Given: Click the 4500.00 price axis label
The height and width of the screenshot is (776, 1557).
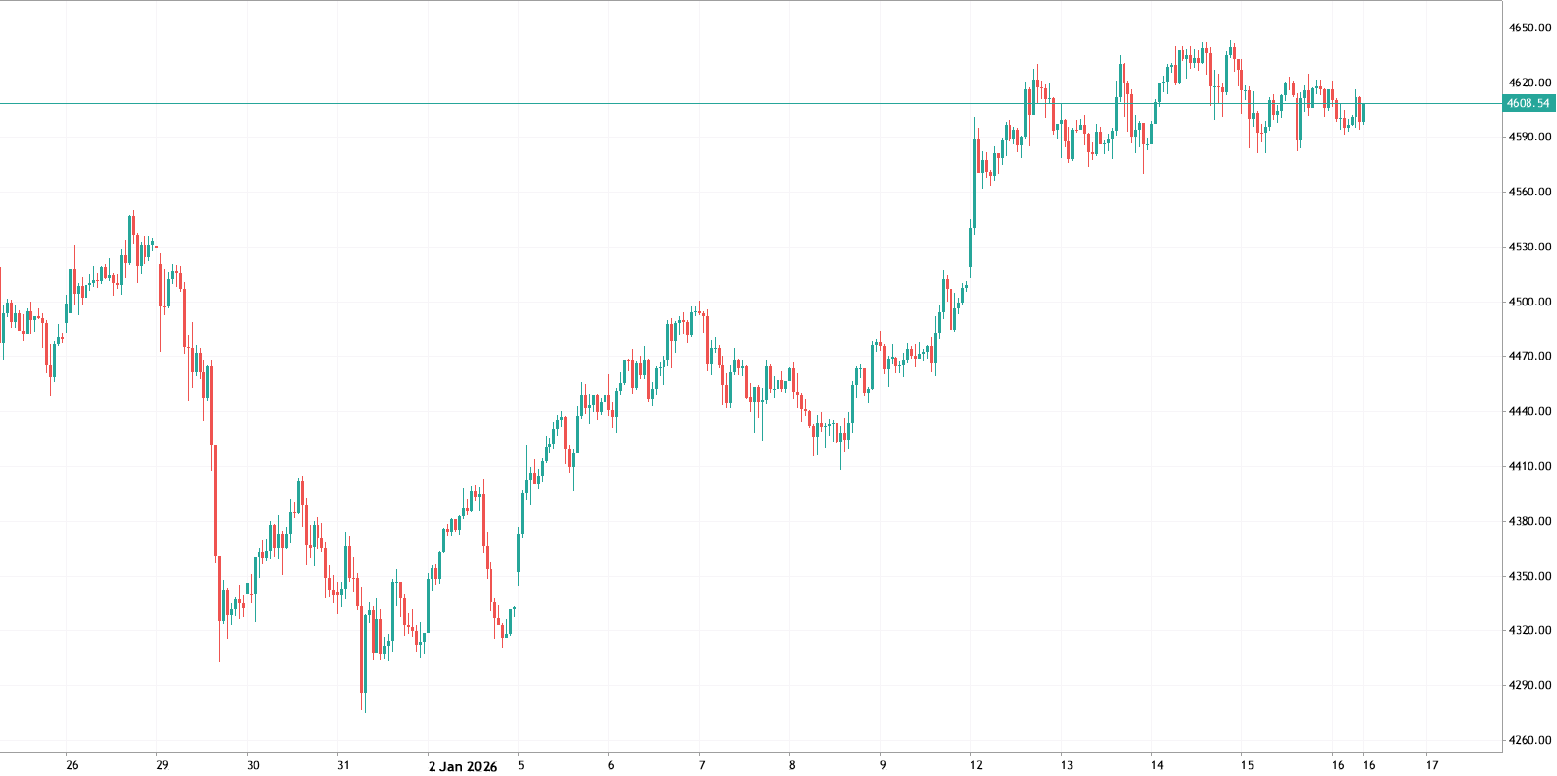Looking at the screenshot, I should click(1528, 302).
